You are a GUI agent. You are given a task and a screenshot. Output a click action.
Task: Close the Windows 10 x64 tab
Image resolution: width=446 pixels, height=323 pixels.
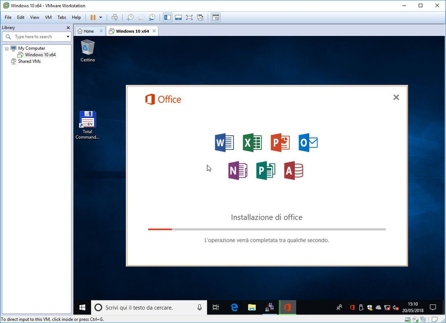(x=154, y=31)
